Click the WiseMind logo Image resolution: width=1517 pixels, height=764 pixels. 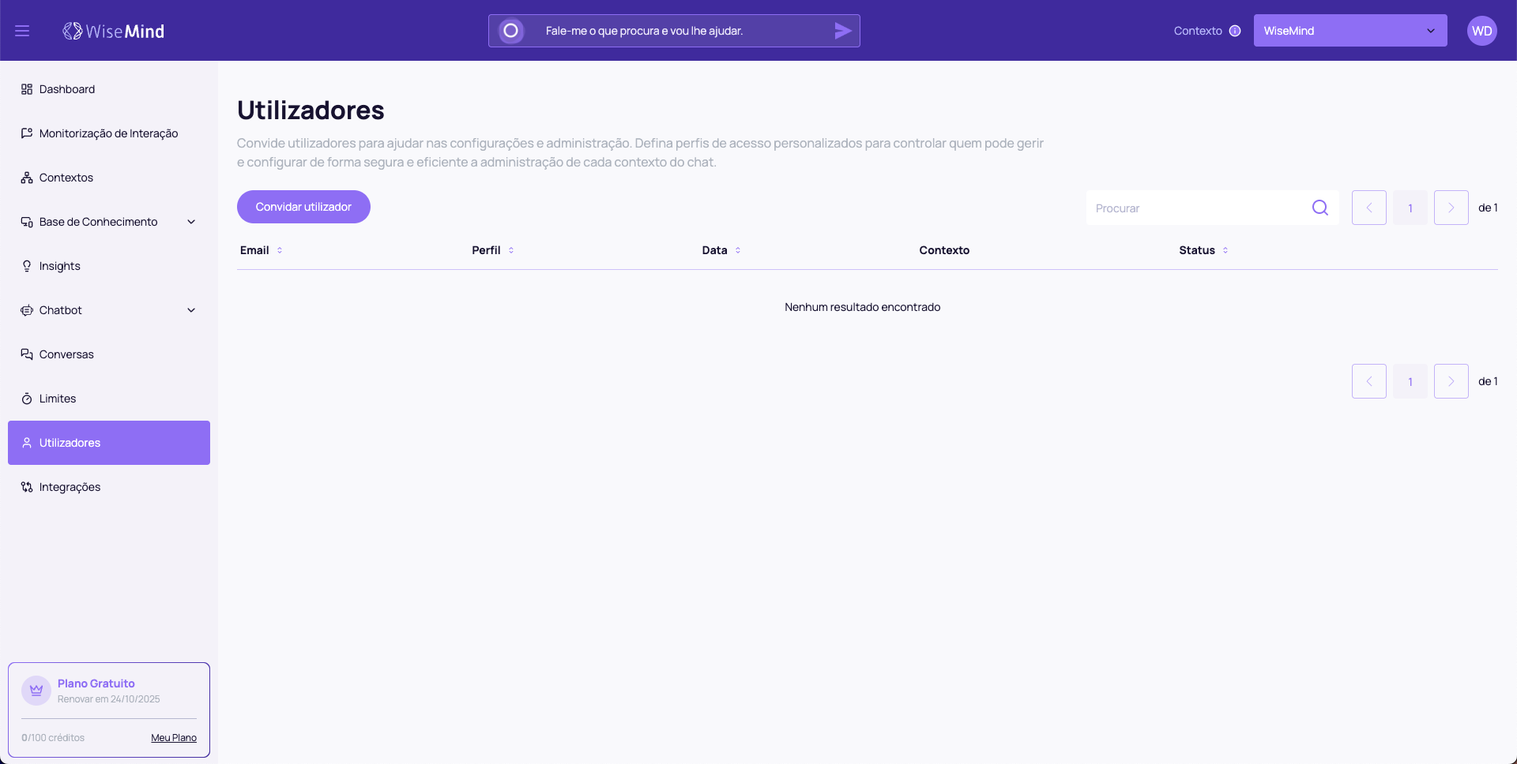point(114,31)
